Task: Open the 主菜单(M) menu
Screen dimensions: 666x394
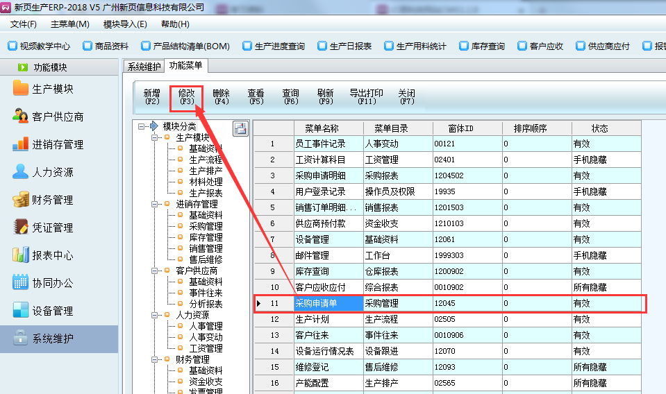Action: coord(69,24)
